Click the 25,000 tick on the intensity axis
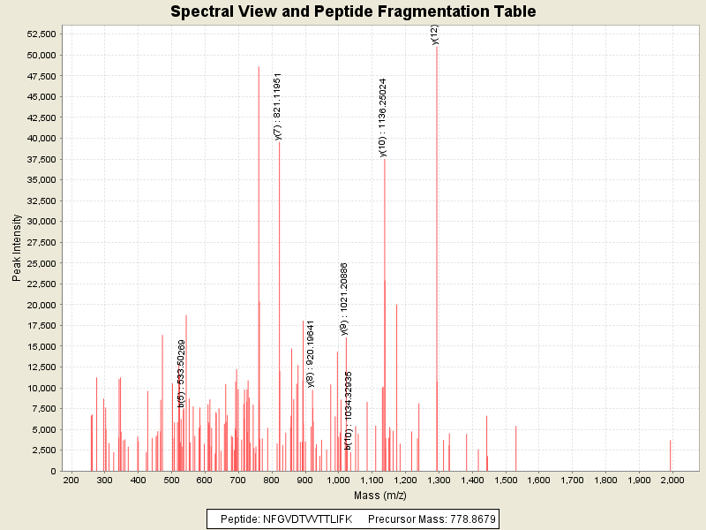 [x=42, y=263]
